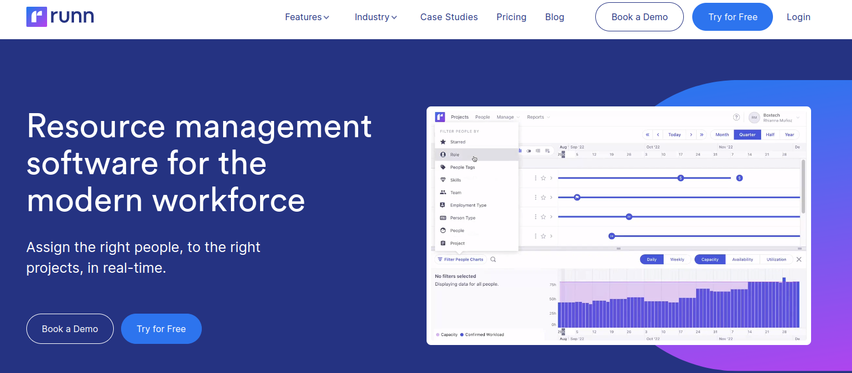Open the Login link
The height and width of the screenshot is (373, 852).
pos(798,17)
